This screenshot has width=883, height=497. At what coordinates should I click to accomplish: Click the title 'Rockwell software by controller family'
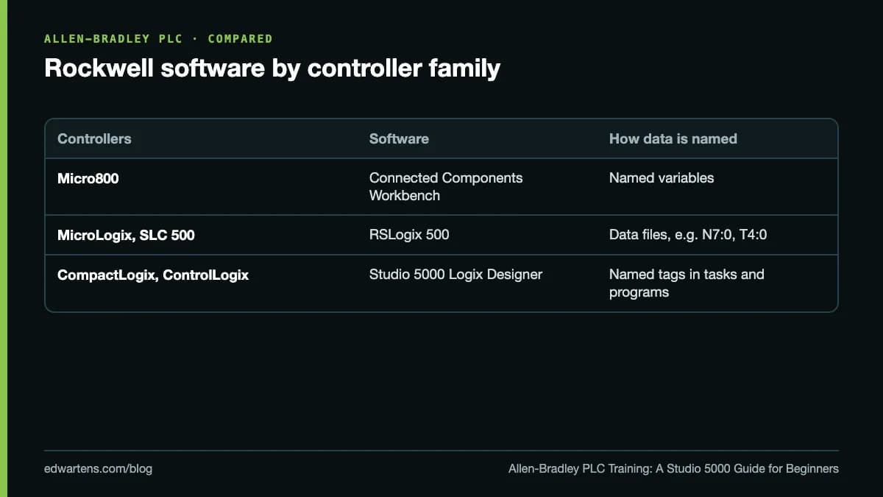point(272,68)
